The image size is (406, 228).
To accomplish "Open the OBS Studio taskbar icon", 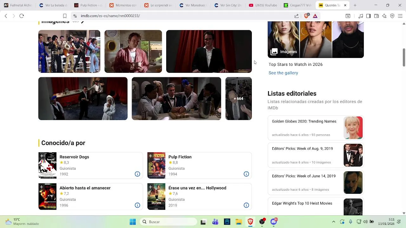I will pyautogui.click(x=262, y=222).
